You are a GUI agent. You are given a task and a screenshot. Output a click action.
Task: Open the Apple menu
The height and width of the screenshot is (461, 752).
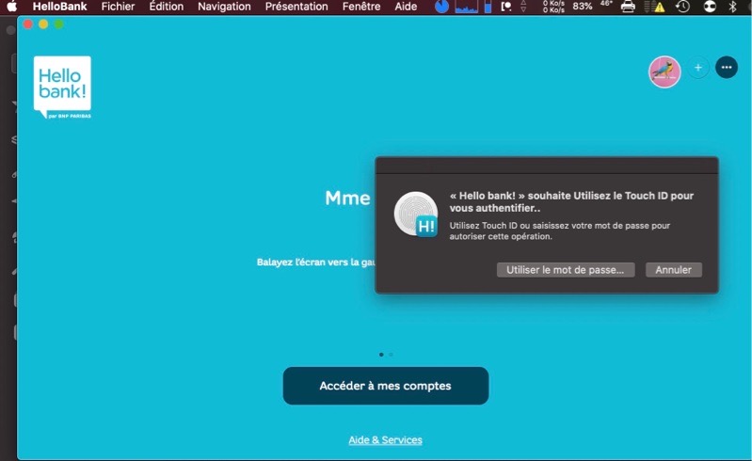pyautogui.click(x=12, y=7)
